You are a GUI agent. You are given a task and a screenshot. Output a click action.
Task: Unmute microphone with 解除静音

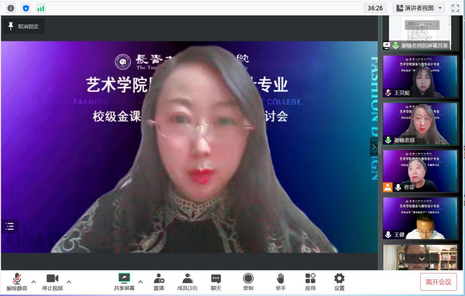[17, 282]
